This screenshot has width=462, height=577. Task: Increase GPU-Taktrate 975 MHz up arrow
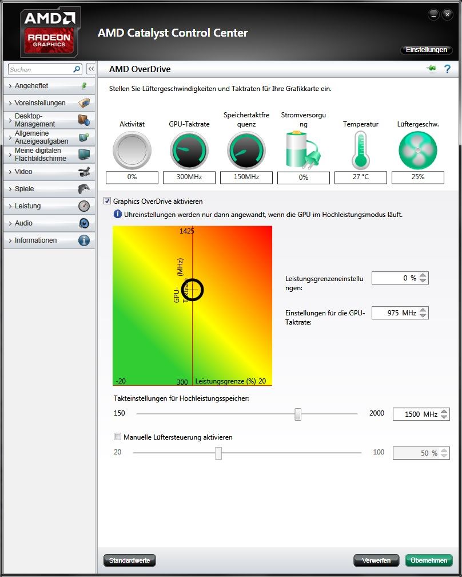pos(423,310)
